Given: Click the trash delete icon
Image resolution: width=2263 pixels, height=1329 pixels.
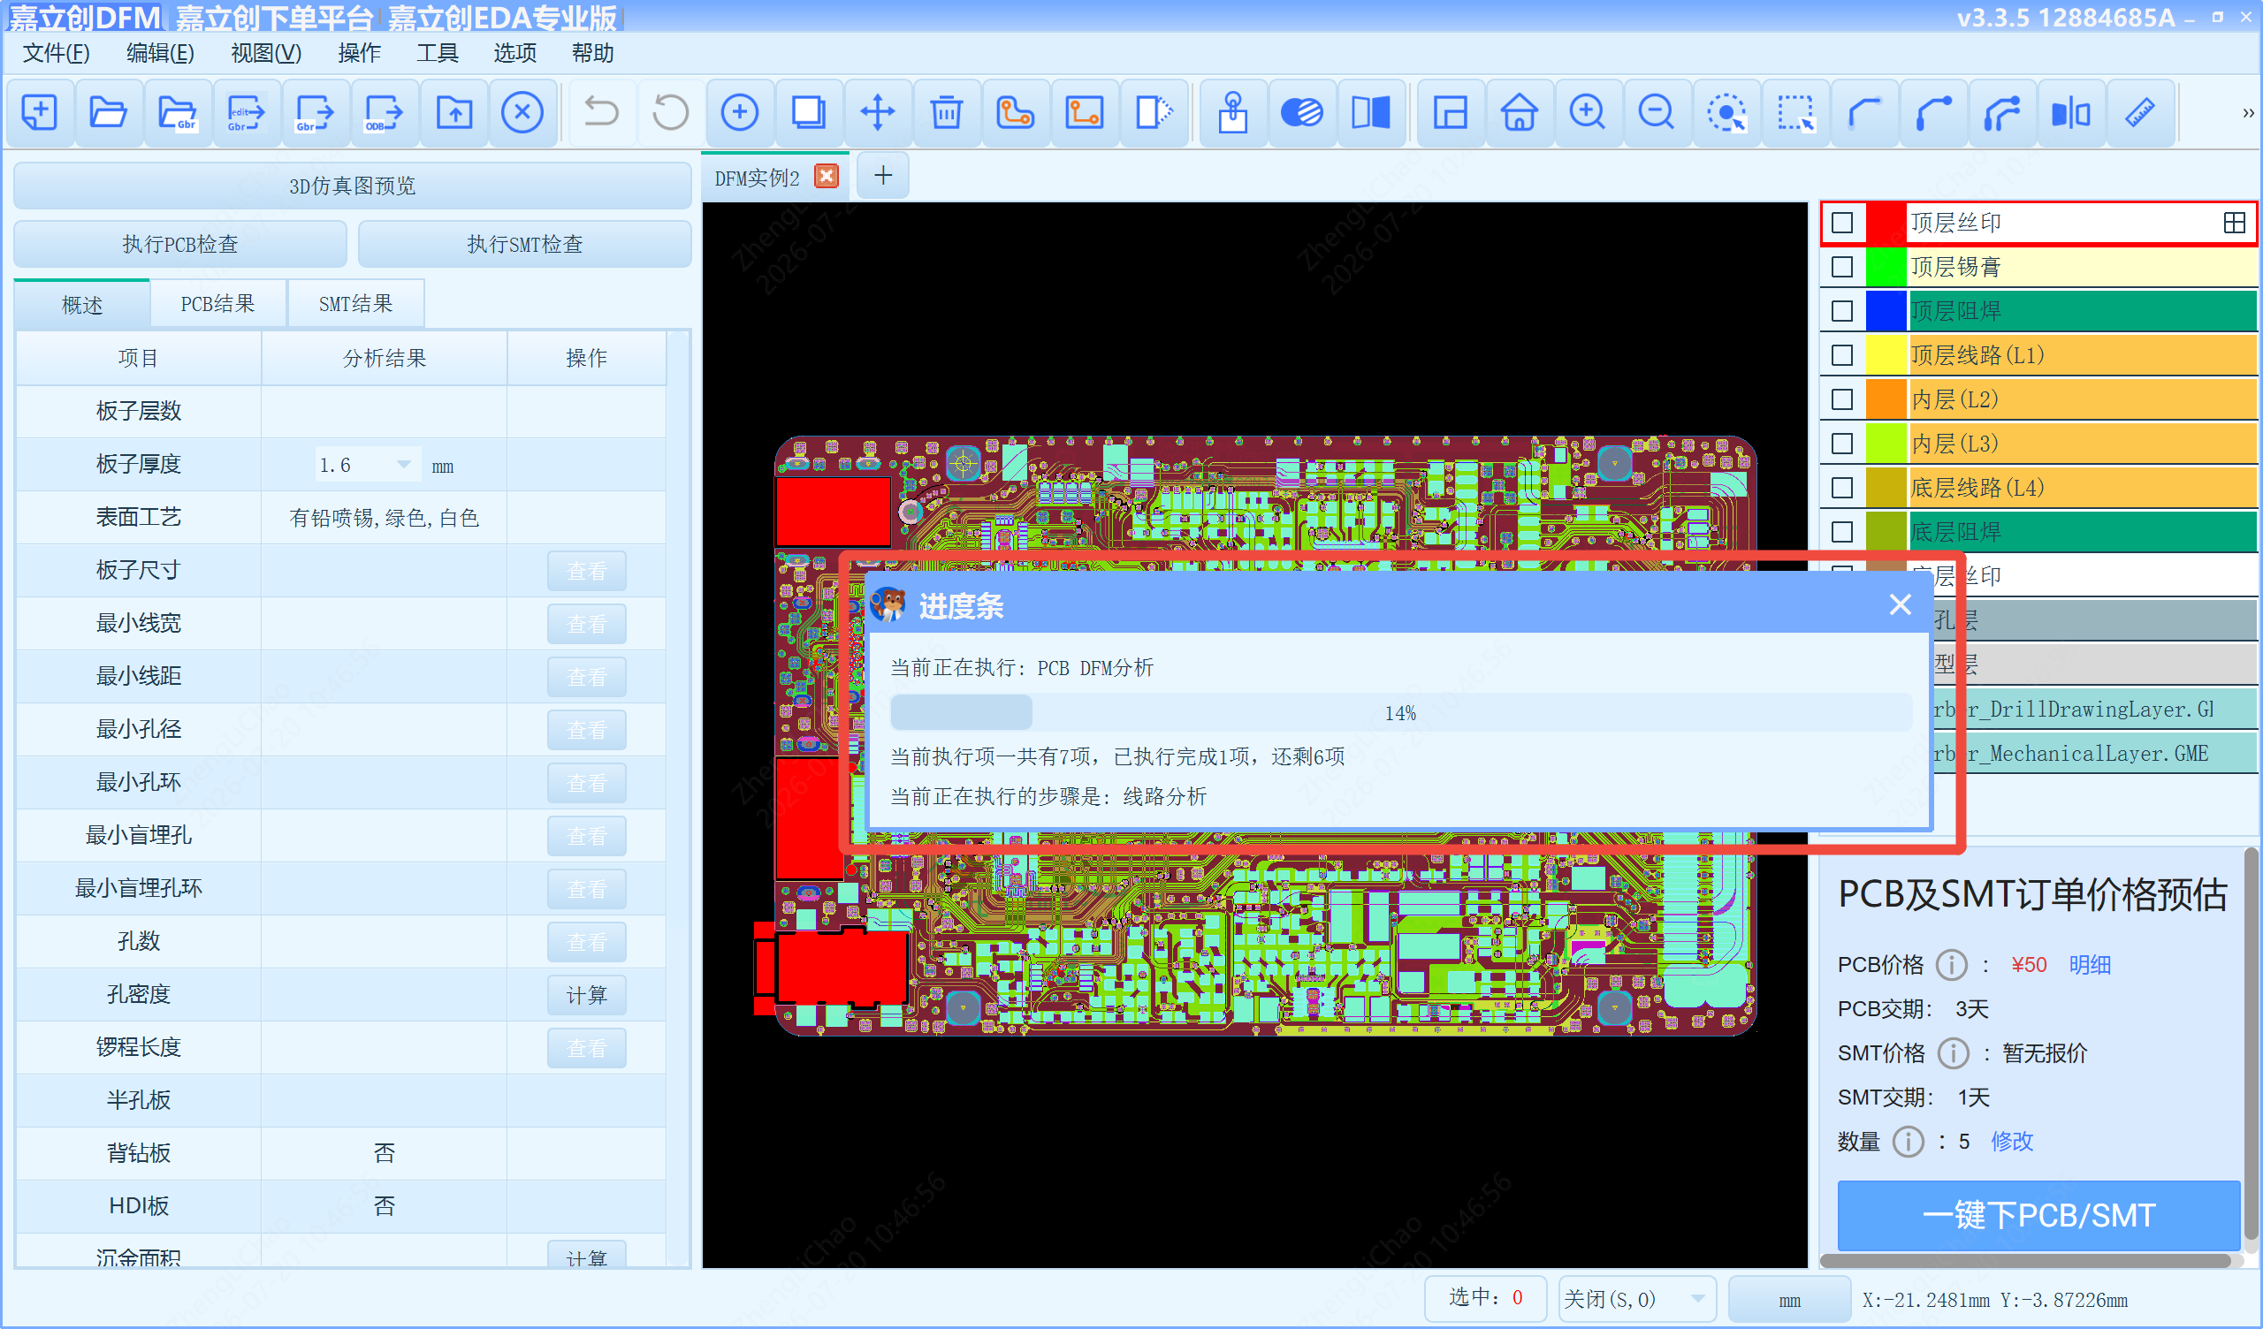Looking at the screenshot, I should pos(946,113).
